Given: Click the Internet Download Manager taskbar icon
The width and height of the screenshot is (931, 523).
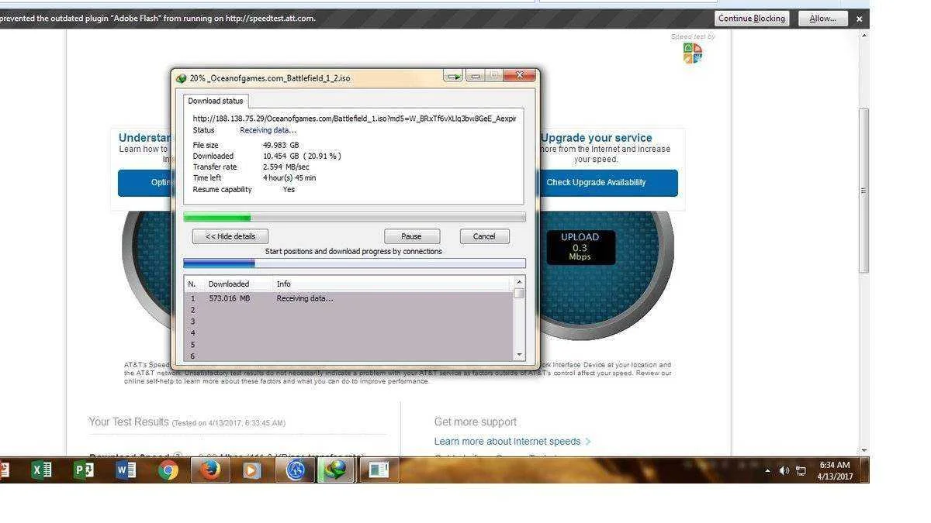Looking at the screenshot, I should coord(336,470).
